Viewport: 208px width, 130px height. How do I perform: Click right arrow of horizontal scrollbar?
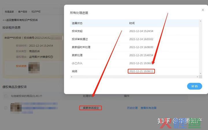[197, 77]
